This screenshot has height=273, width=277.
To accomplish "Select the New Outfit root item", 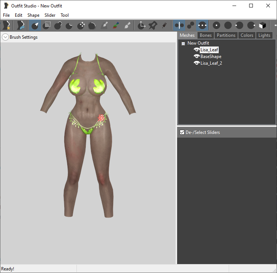I will (x=198, y=43).
